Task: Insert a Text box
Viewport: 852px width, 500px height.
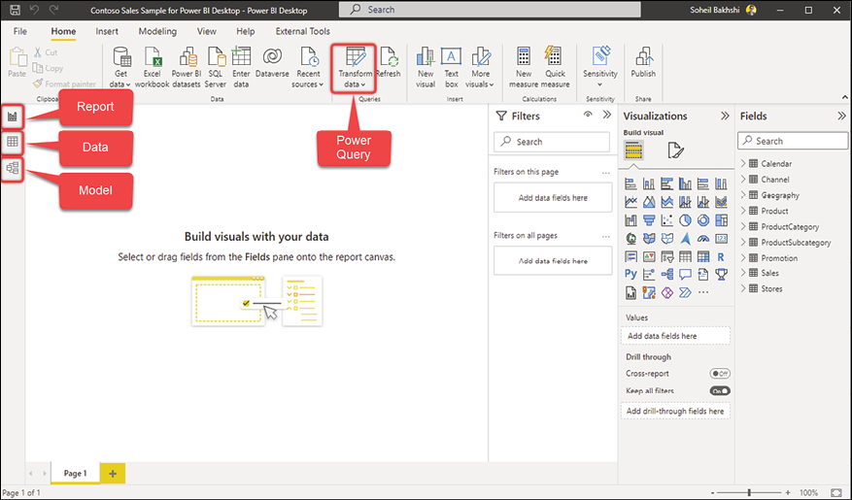Action: [x=451, y=67]
